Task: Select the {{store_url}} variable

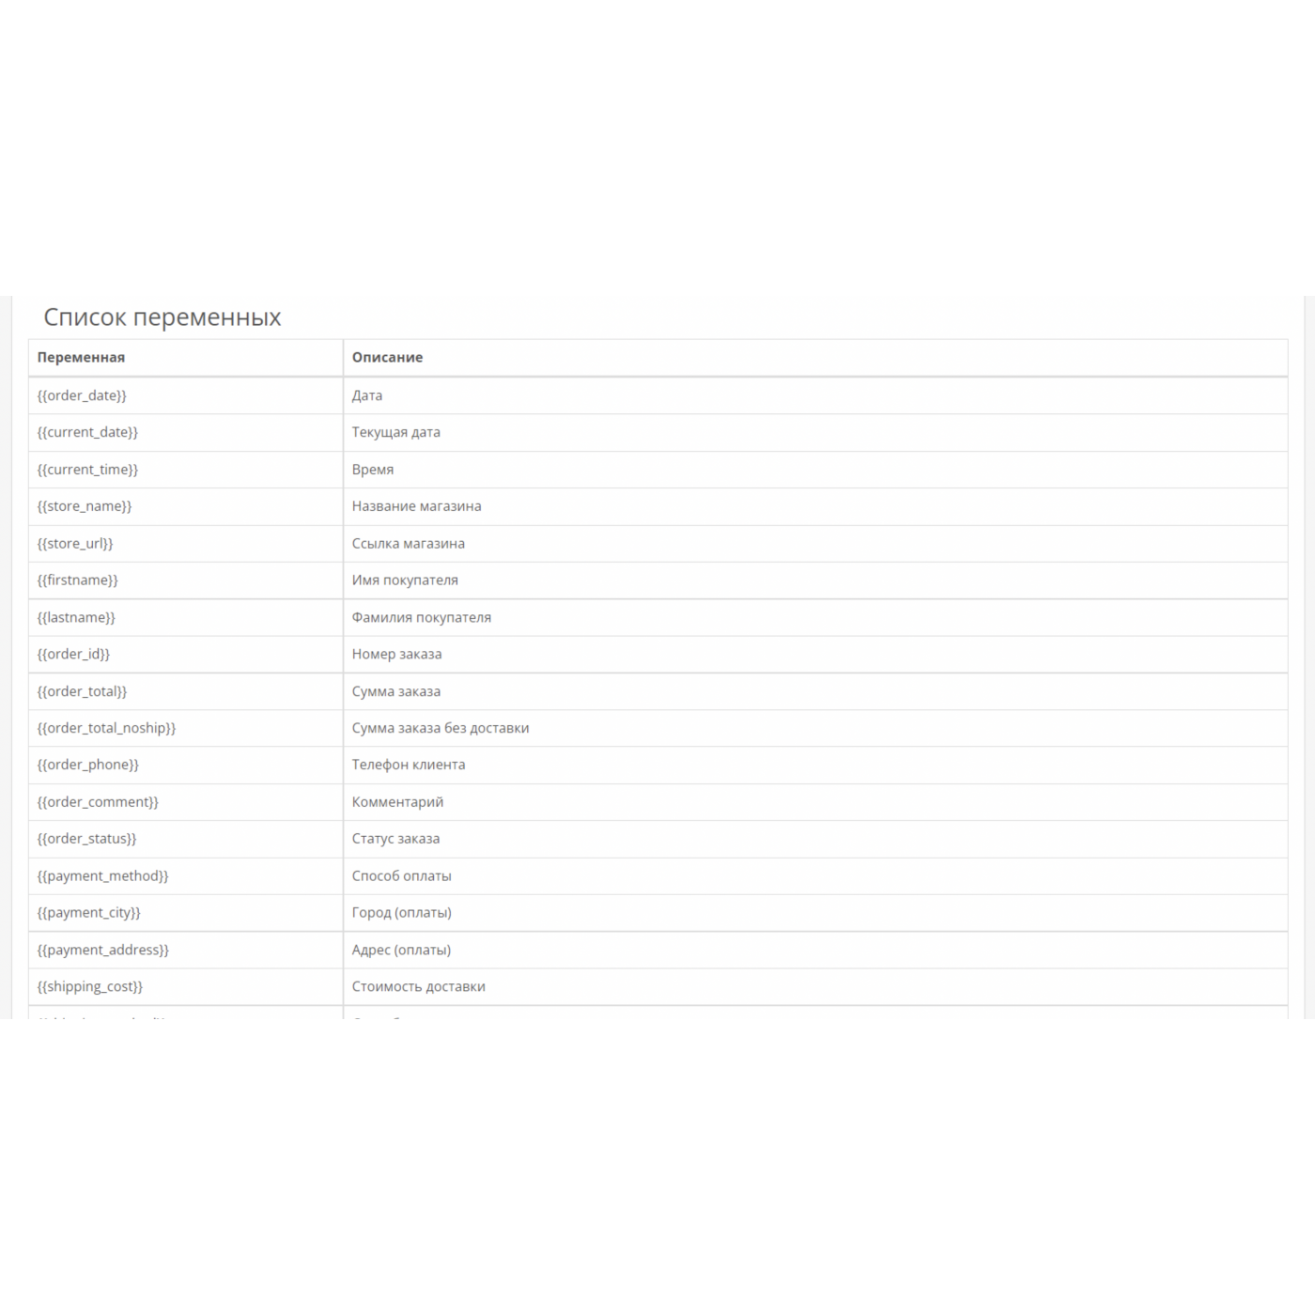Action: tap(75, 544)
